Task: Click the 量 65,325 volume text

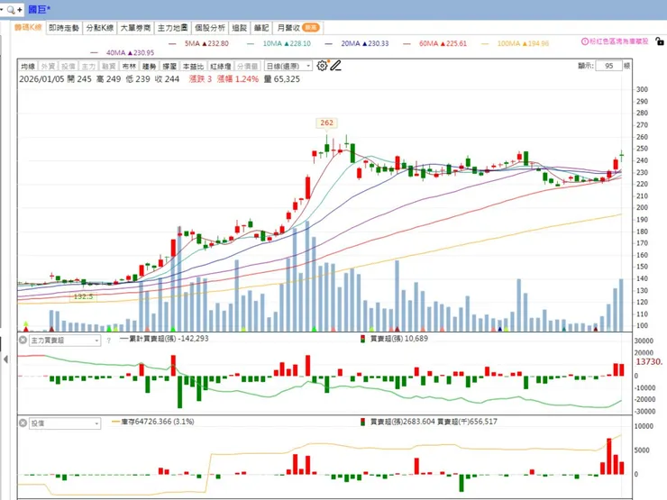Action: 281,79
